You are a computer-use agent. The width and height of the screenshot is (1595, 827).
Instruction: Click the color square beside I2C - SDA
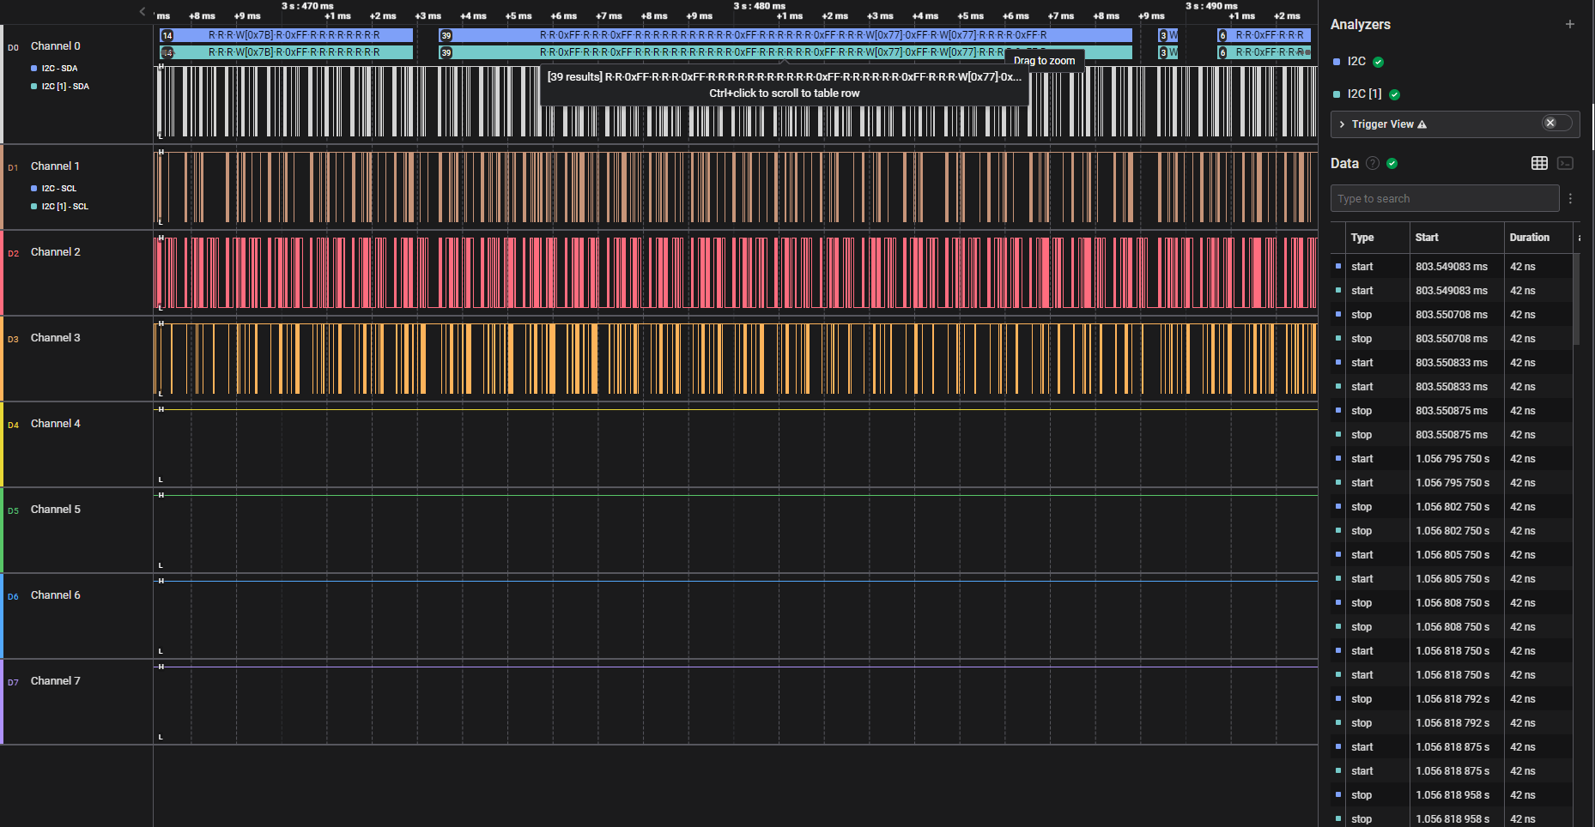click(x=34, y=68)
